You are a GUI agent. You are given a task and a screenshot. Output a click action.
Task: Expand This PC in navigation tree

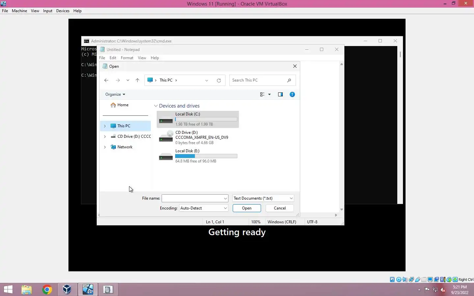[105, 126]
